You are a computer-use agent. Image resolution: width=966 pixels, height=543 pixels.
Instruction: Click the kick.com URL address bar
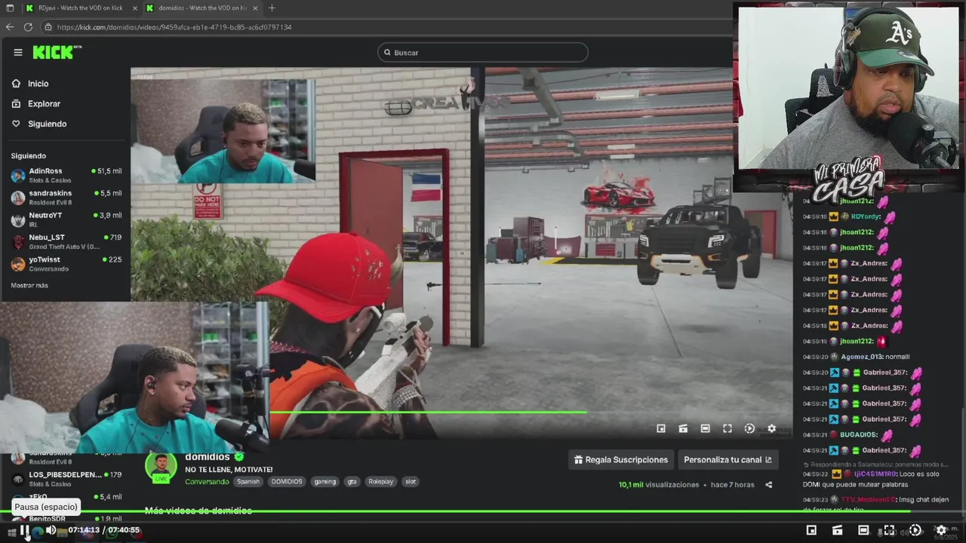(385, 27)
